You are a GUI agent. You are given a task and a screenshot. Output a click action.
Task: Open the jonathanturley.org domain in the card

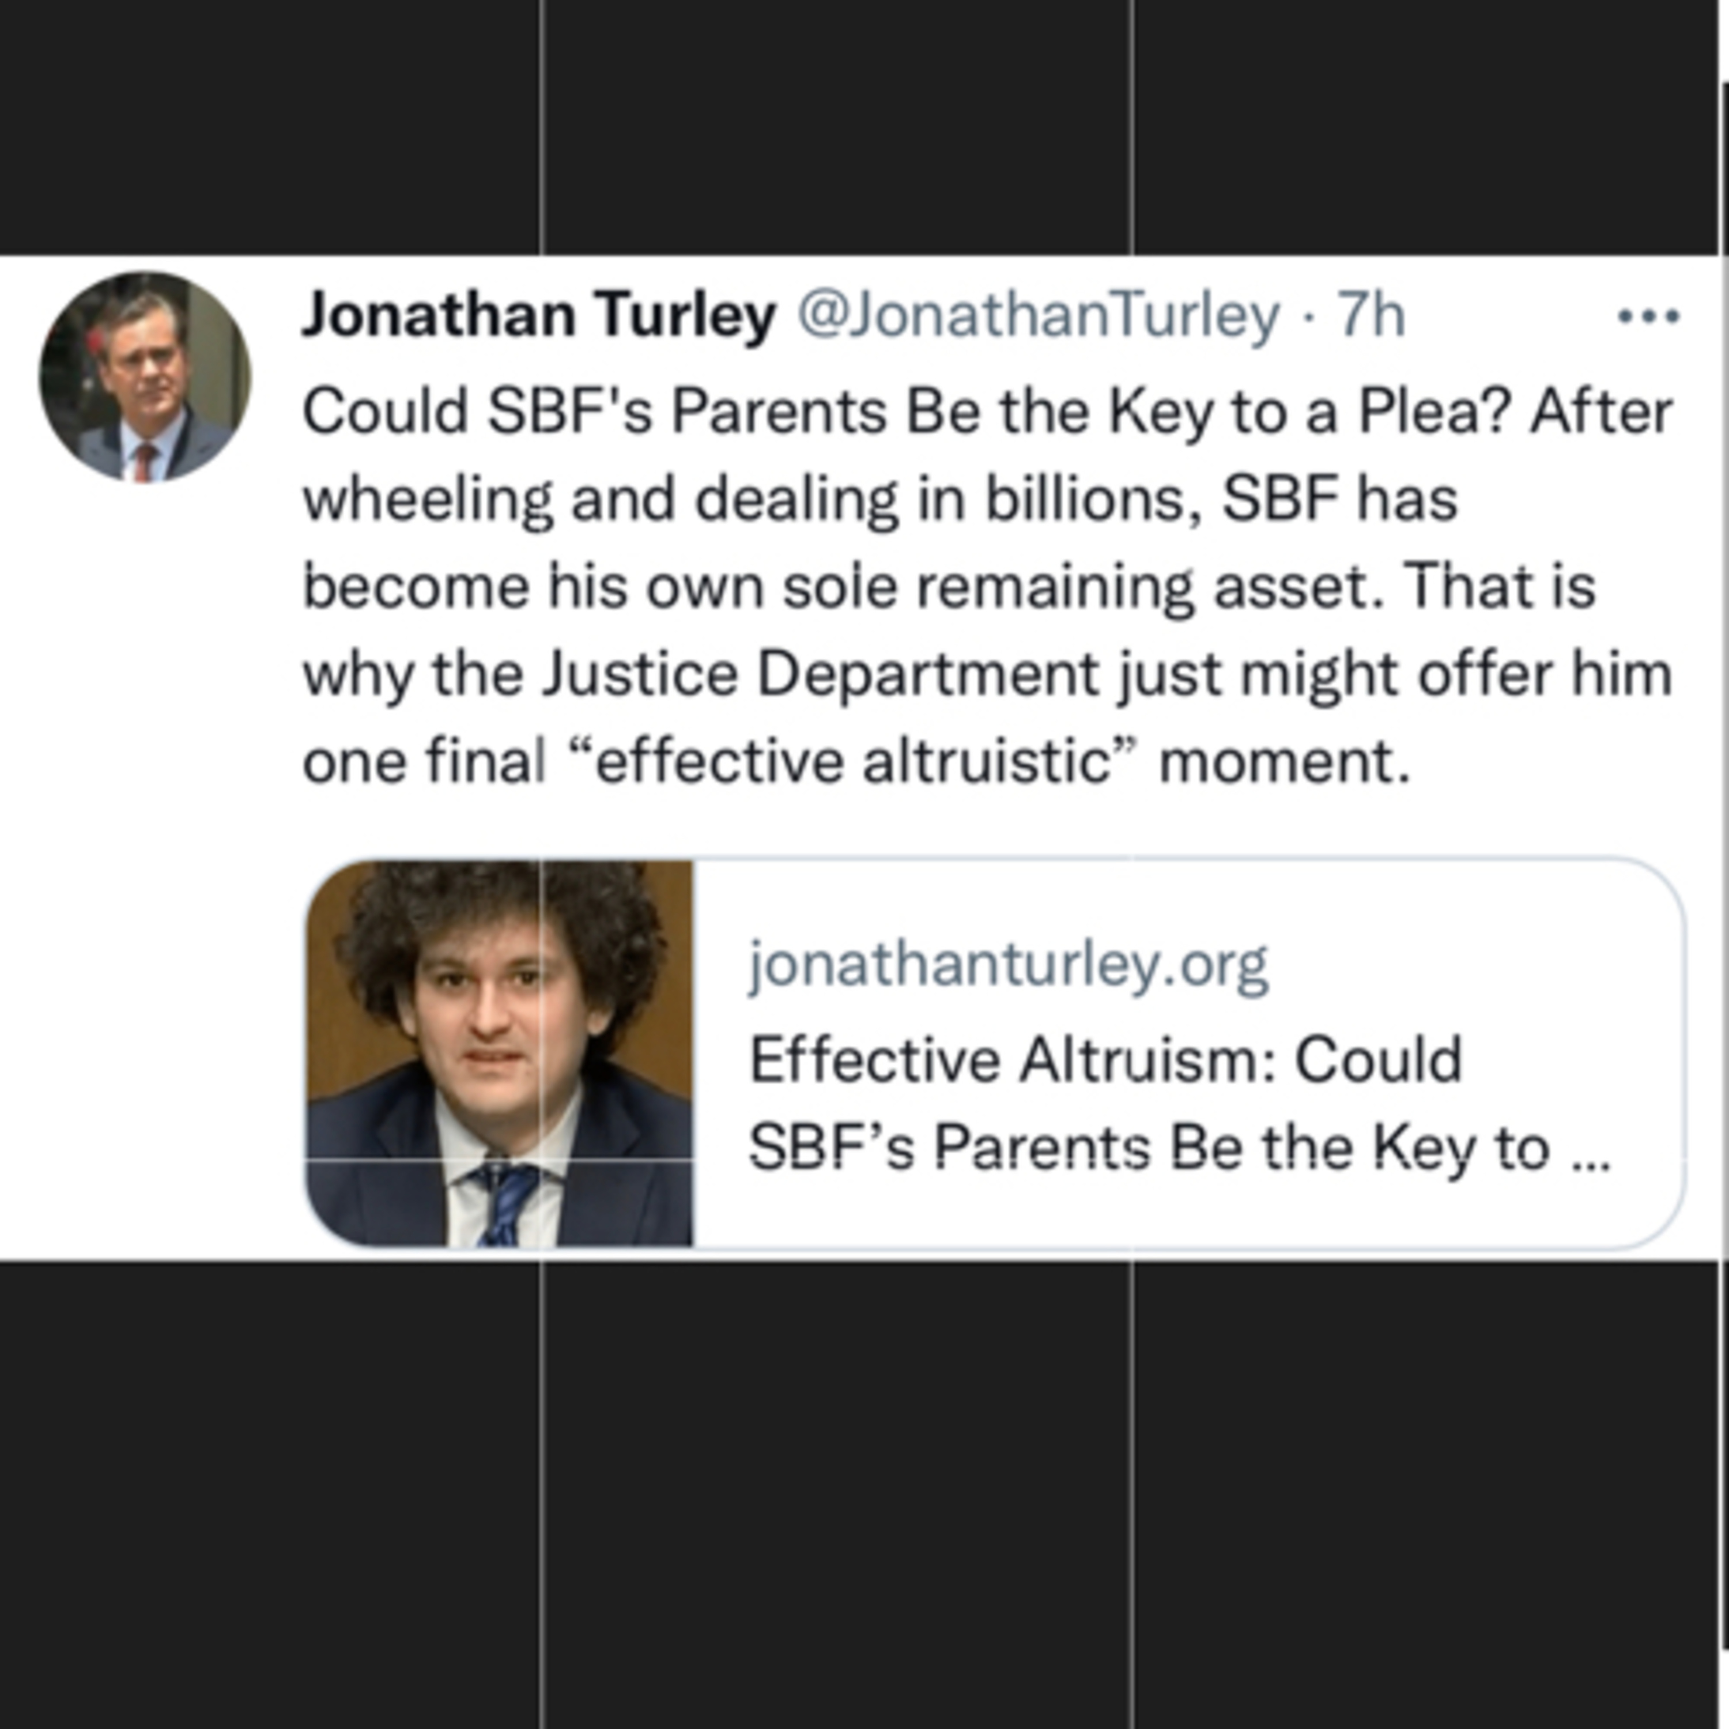point(1009,965)
